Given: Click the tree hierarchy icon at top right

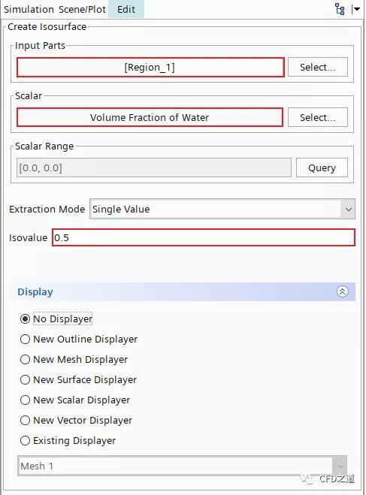Looking at the screenshot, I should coord(340,9).
